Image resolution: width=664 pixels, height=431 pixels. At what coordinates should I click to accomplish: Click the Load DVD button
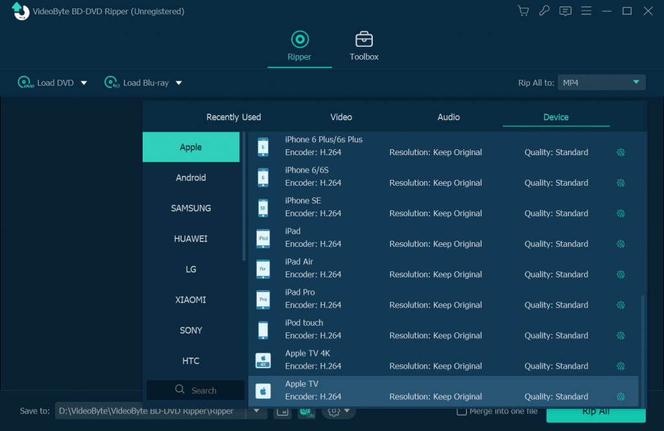[x=46, y=82]
